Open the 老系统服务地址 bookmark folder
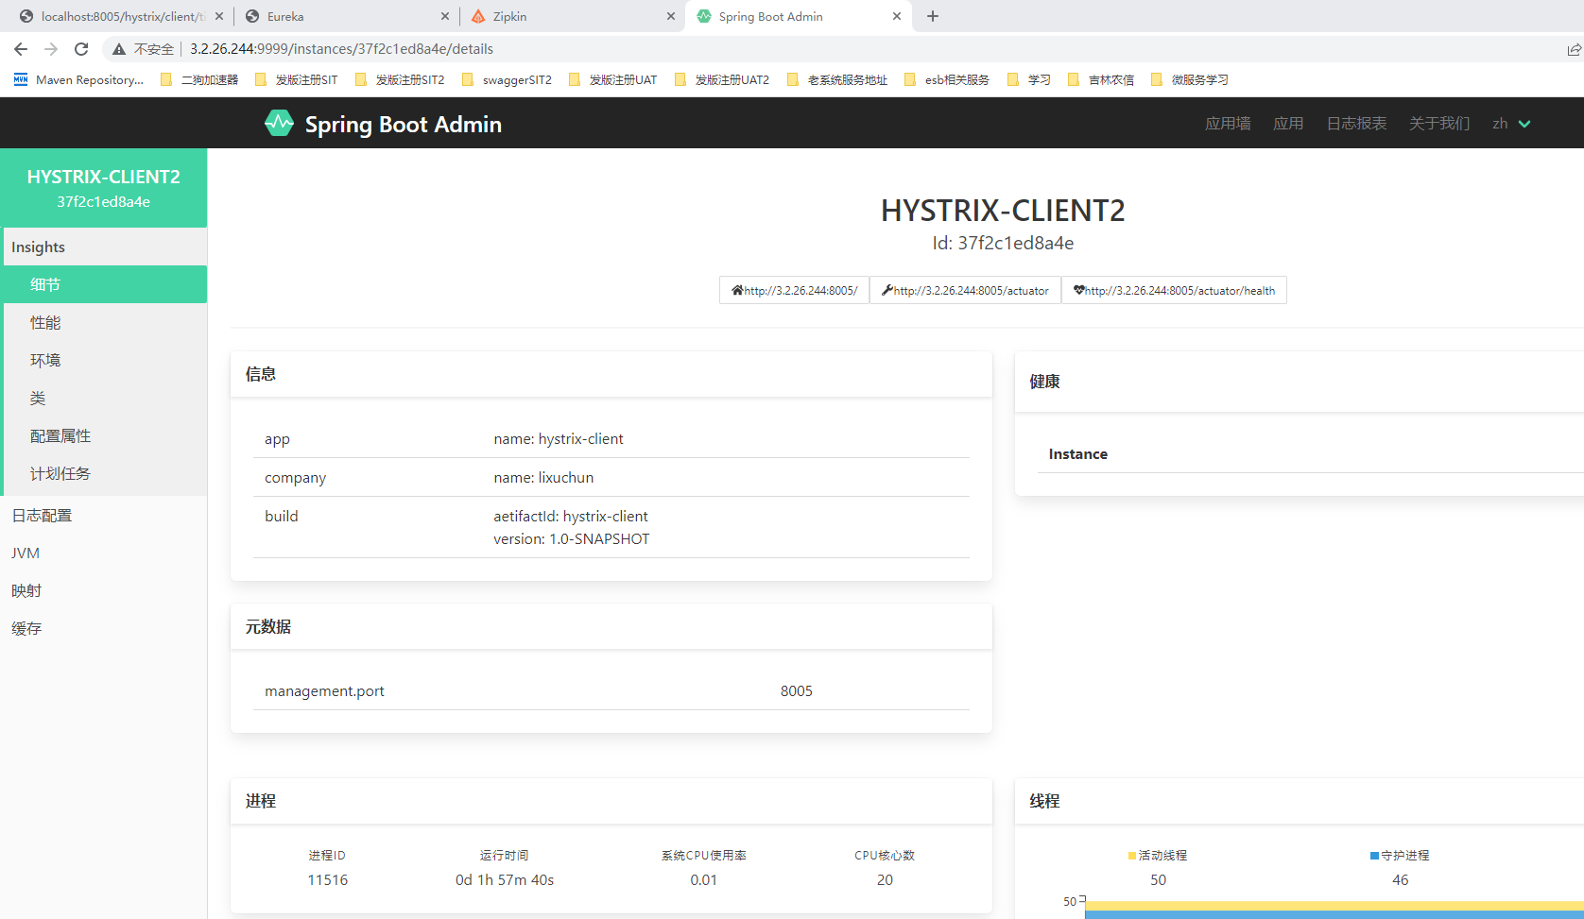Screen dimensions: 1584x919 837,80
